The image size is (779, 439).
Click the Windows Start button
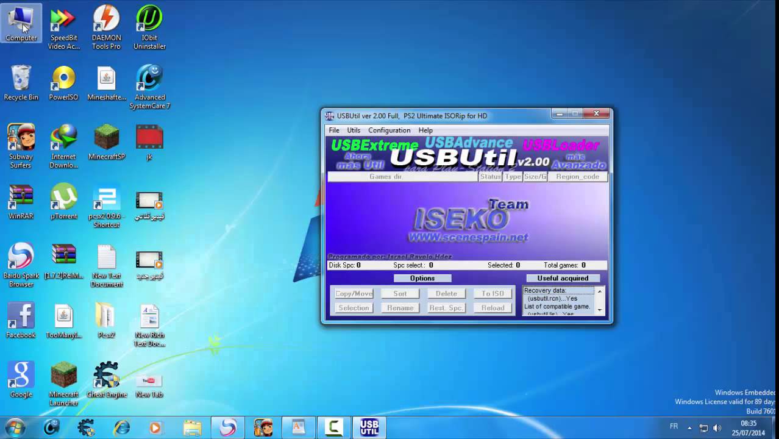click(x=15, y=427)
